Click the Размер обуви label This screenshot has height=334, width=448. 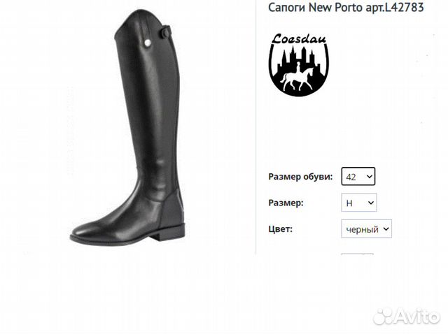click(300, 177)
